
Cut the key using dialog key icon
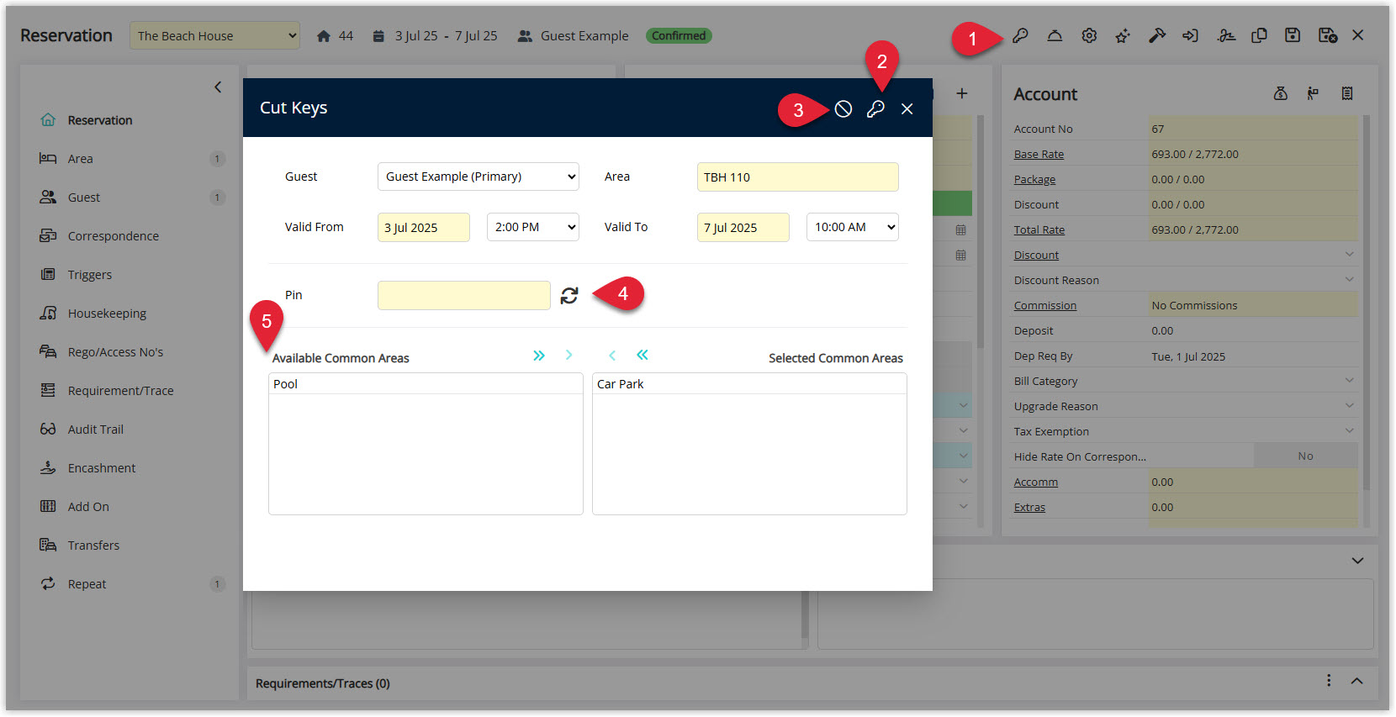(875, 108)
